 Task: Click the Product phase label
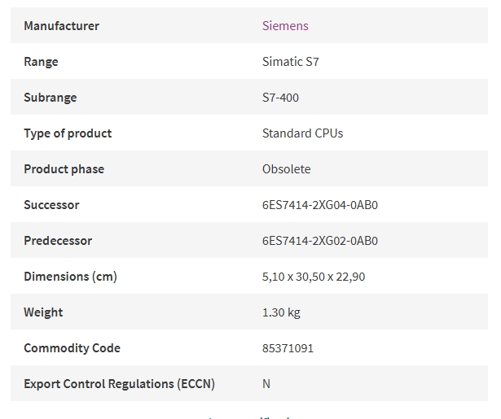(x=64, y=169)
